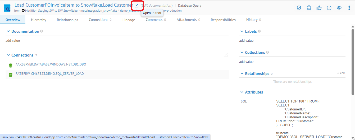Collapse the Collections section
The height and width of the screenshot is (140, 355).
coord(242,53)
